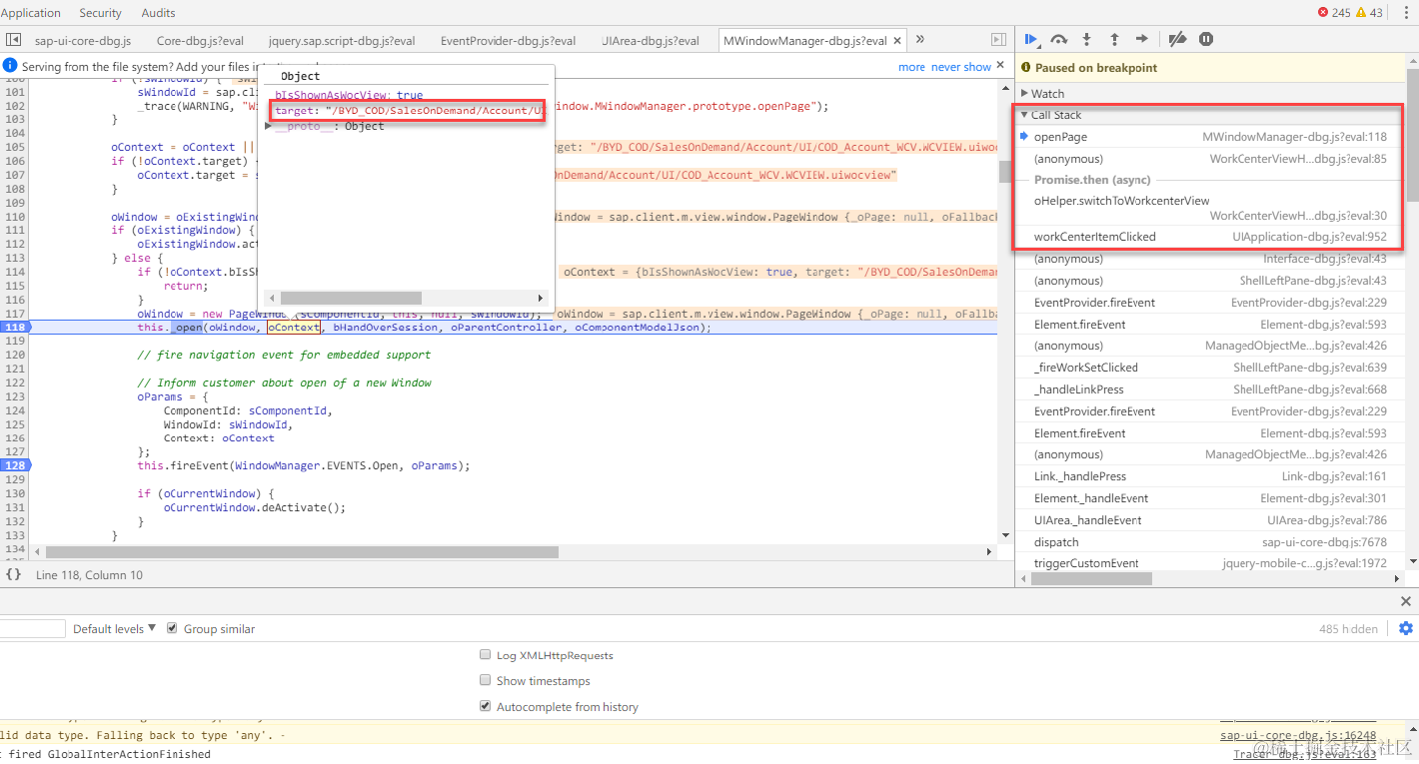Step into next function call
The height and width of the screenshot is (764, 1419).
1087,39
